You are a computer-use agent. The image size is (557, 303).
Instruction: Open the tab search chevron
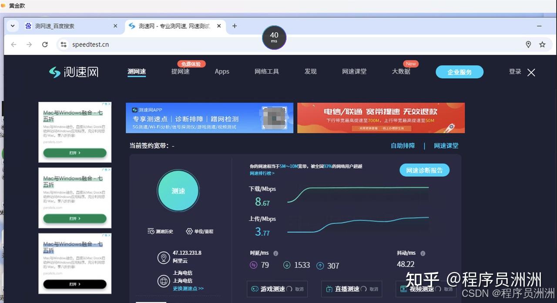[x=13, y=26]
